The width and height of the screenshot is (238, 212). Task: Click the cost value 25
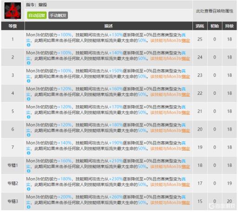tap(200, 39)
